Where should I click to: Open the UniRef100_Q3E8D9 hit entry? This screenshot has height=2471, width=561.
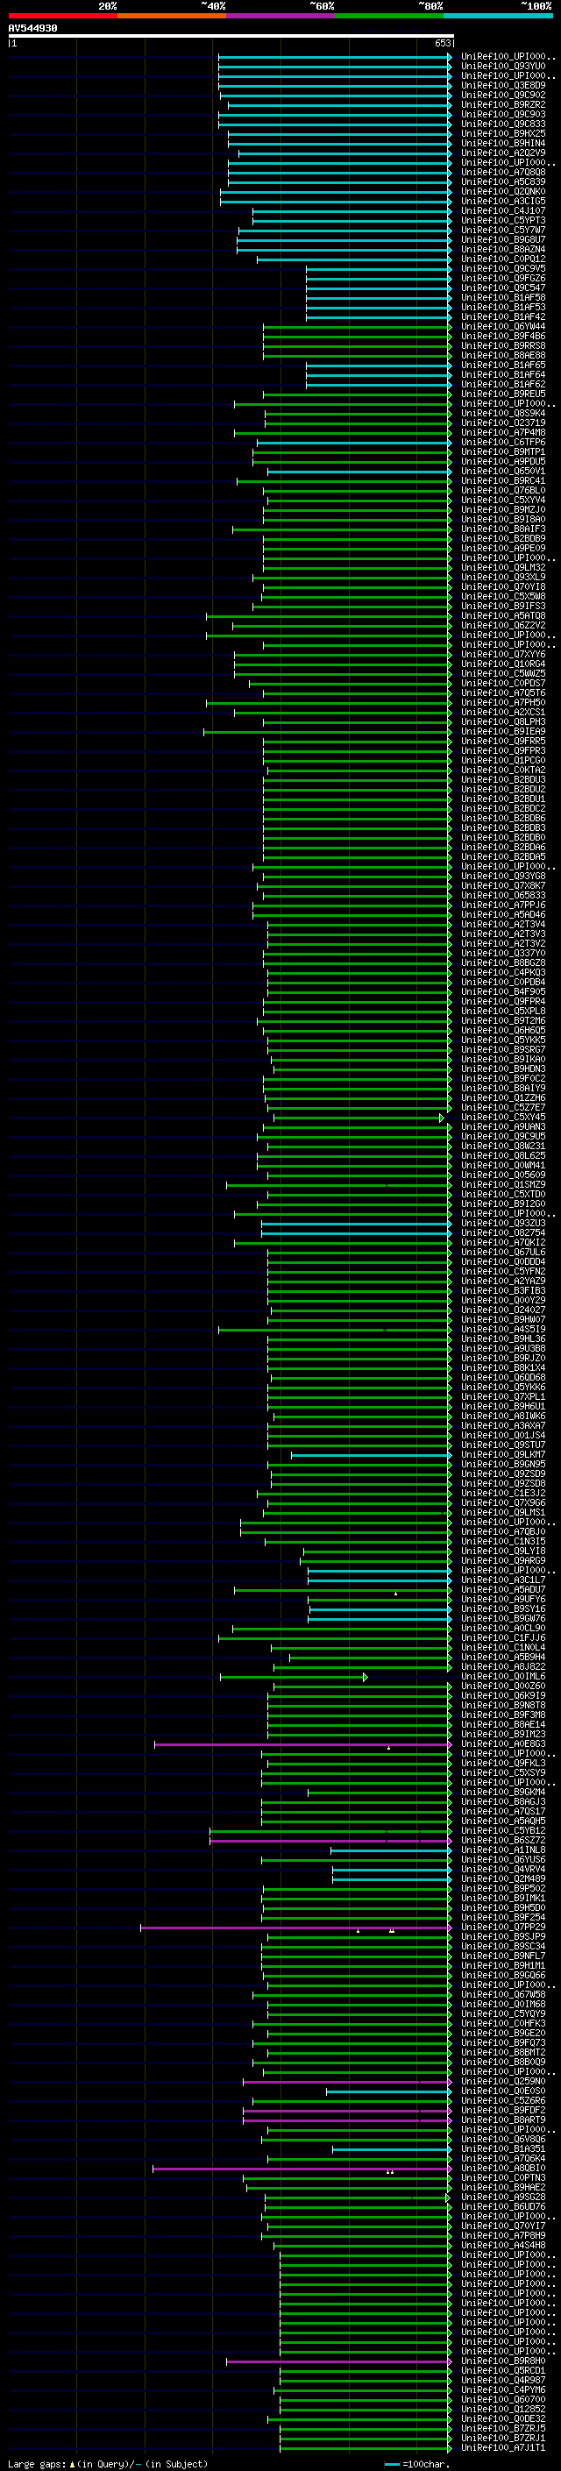[503, 85]
